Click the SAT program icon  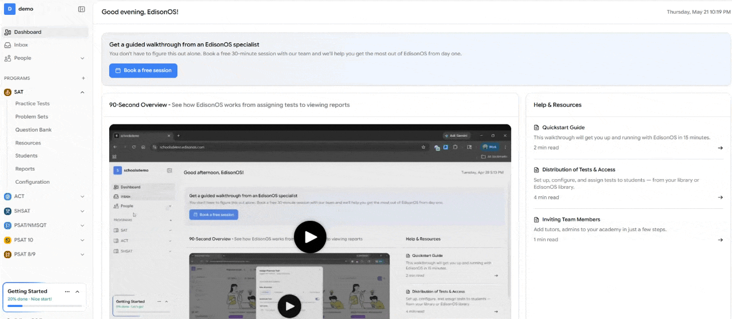click(8, 92)
